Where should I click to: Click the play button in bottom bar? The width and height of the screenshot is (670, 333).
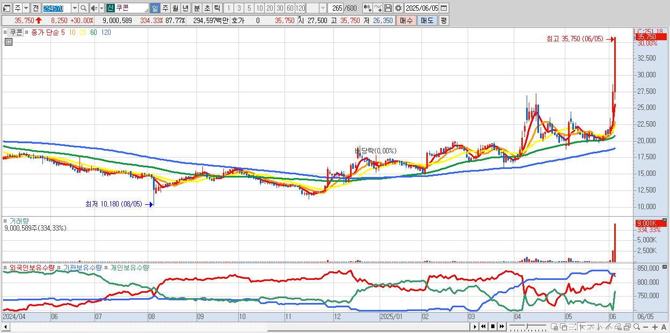475,327
